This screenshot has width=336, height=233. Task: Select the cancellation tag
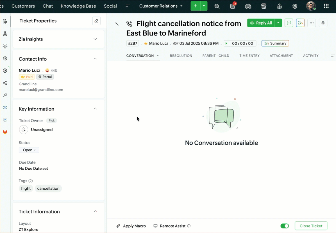pyautogui.click(x=48, y=188)
